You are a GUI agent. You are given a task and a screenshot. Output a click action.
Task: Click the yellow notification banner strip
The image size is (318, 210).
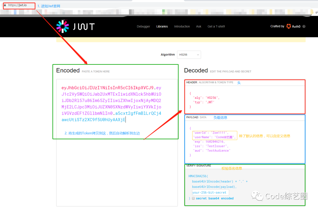pos(181,40)
